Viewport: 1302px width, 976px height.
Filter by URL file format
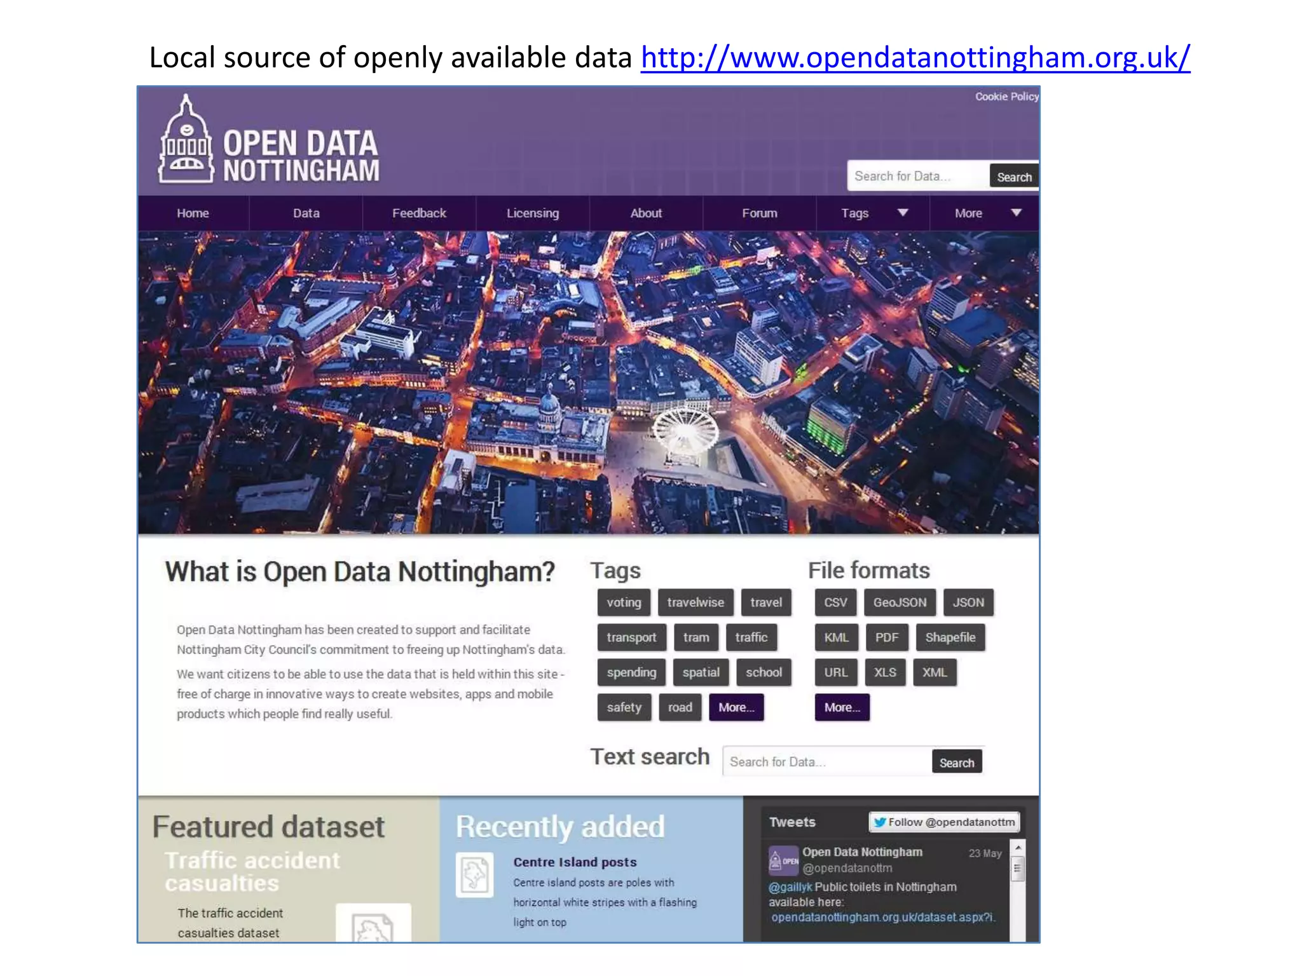pyautogui.click(x=836, y=672)
